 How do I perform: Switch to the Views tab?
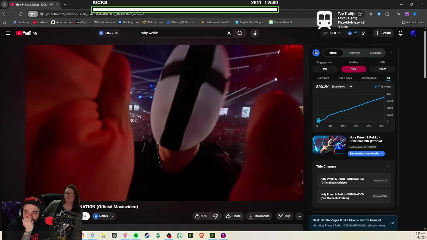click(333, 53)
